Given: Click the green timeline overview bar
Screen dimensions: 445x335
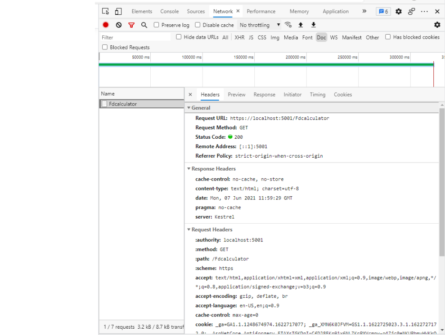Looking at the screenshot, I should (266, 65).
